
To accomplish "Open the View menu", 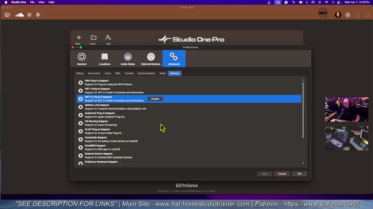I will pyautogui.click(x=41, y=2).
